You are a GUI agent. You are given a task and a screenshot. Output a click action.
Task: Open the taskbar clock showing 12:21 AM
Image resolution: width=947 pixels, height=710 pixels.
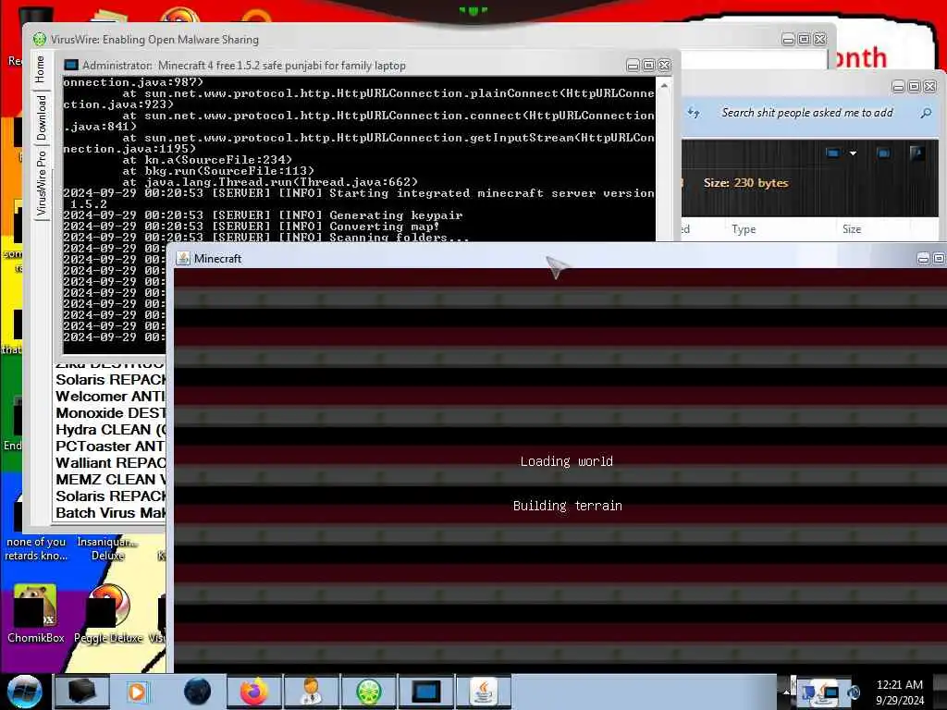pos(900,692)
